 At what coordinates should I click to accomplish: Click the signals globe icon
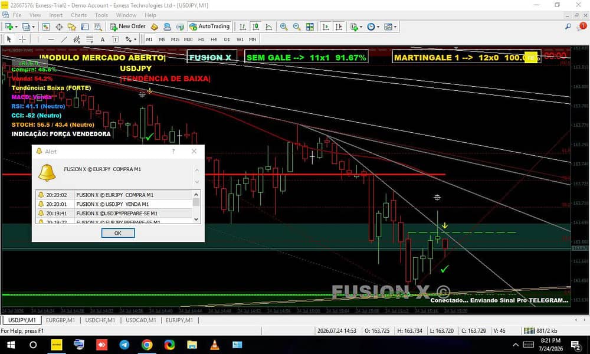pyautogui.click(x=180, y=27)
